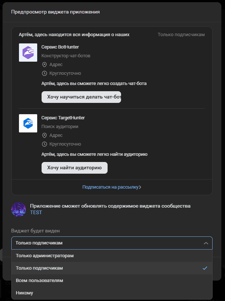Screen dimensions: 225x301
Task: Select the Никому visibility option
Action: tap(24, 292)
